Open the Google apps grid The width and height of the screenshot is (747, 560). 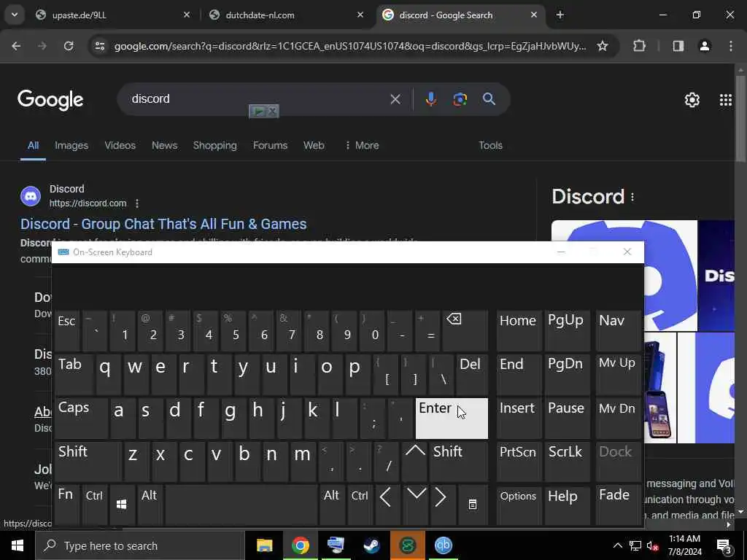725,99
